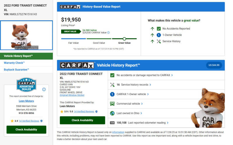Click the info icon in Advantage Dealer box
This screenshot has width=233, height=145.
44,89
